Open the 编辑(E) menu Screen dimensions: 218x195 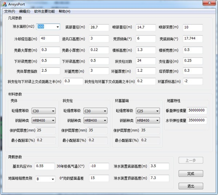(24, 11)
